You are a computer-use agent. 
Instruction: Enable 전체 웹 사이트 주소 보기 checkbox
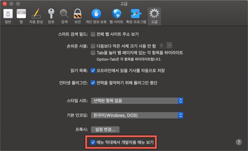(93, 34)
